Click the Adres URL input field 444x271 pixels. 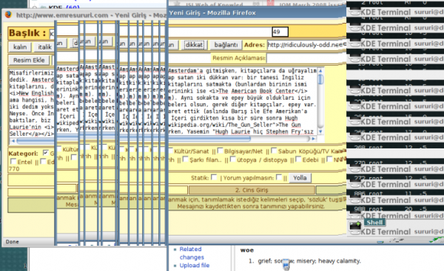[x=307, y=44]
